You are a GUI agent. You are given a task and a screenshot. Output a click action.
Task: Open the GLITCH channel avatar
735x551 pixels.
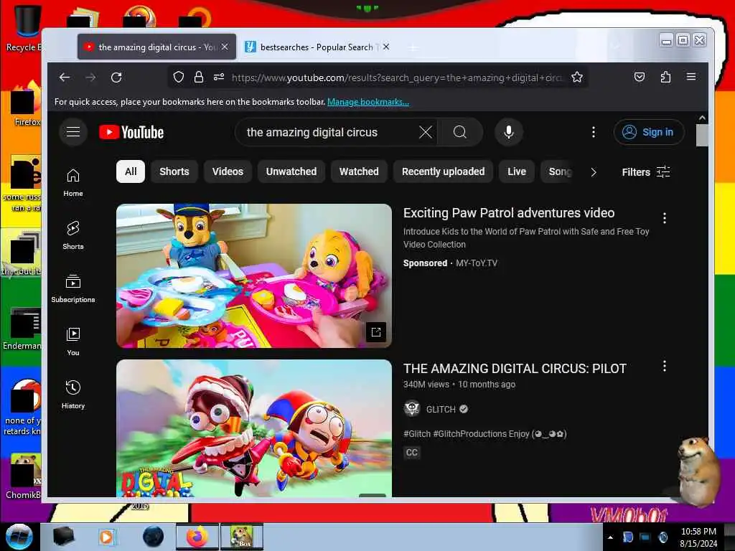(x=411, y=409)
